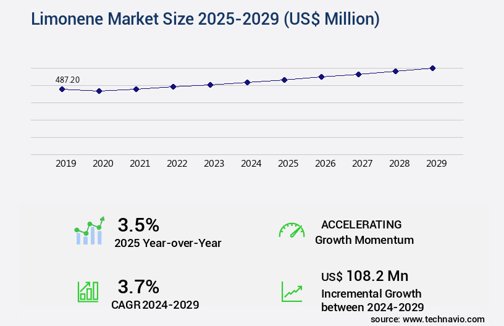Screen dimensions: 504x326
Task: Select the 2025 data point on the line
Action: [x=284, y=80]
